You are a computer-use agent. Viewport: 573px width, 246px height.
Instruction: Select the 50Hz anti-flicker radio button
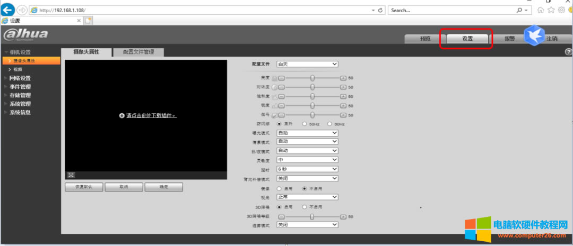(x=304, y=124)
